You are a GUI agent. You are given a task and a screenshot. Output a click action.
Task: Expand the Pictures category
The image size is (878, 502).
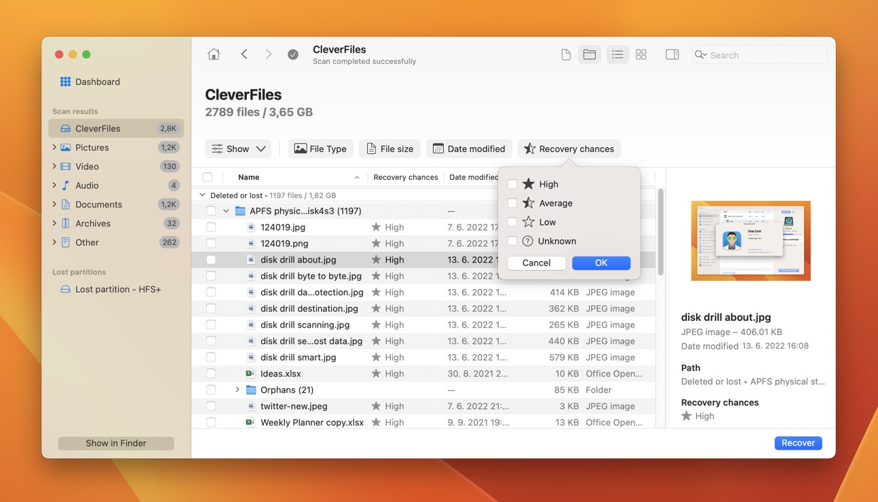click(54, 147)
